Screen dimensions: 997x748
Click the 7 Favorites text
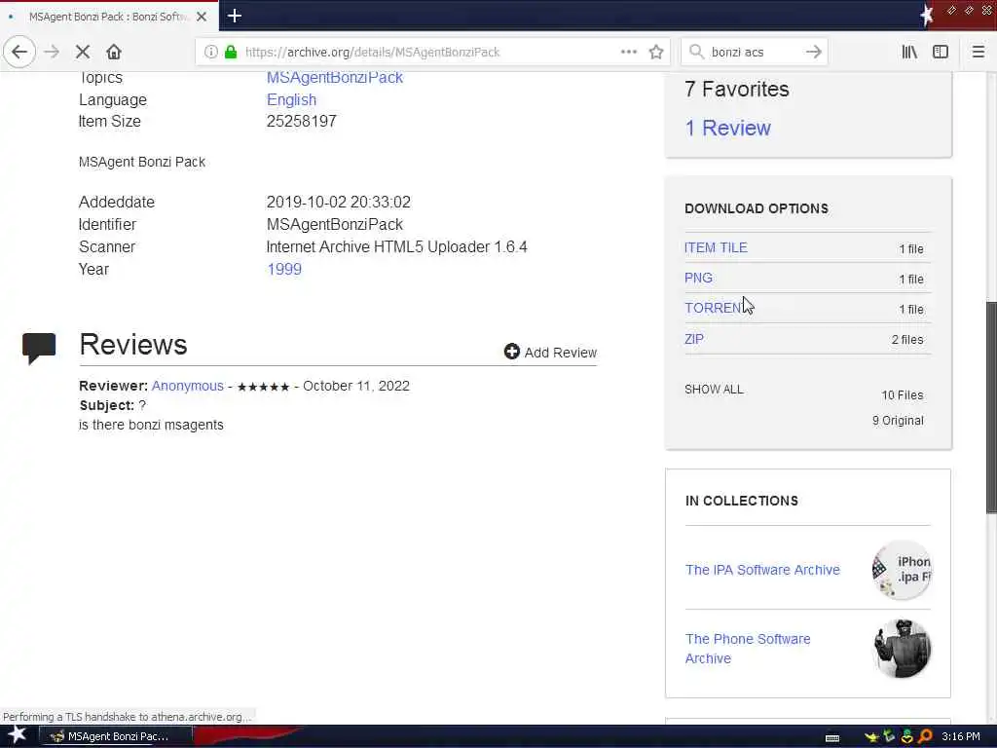(736, 89)
